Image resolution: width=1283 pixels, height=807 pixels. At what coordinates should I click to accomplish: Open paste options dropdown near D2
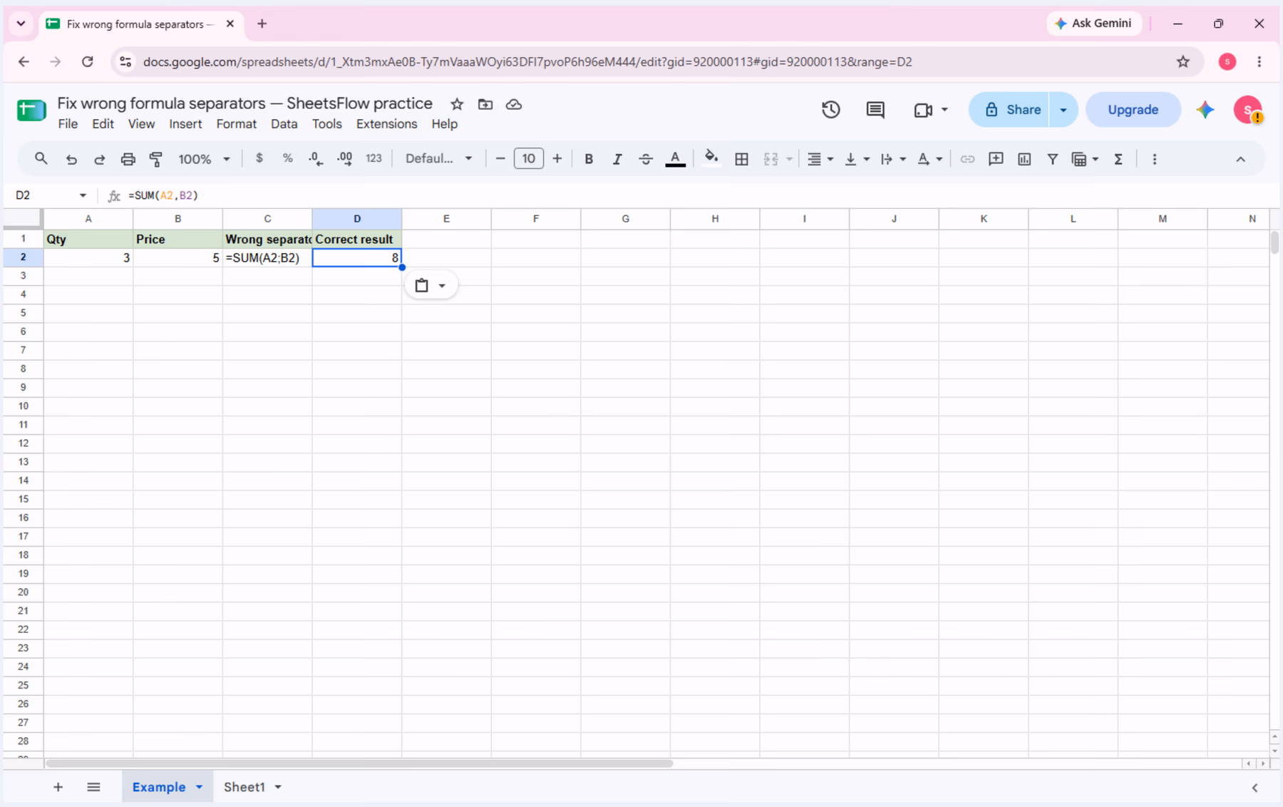(431, 286)
